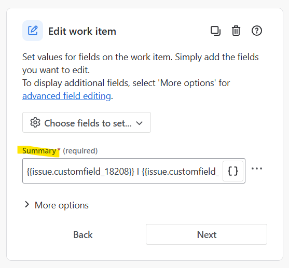
Task: Open the three-dot menu beside Summary field
Action: pos(256,168)
